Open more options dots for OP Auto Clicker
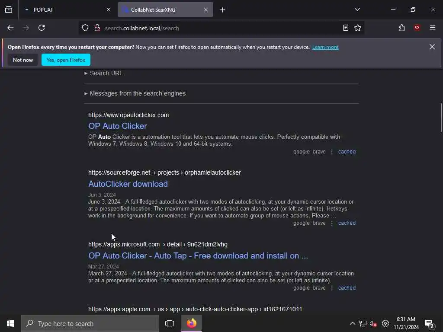Viewport: 443px width, 332px height. pyautogui.click(x=332, y=152)
